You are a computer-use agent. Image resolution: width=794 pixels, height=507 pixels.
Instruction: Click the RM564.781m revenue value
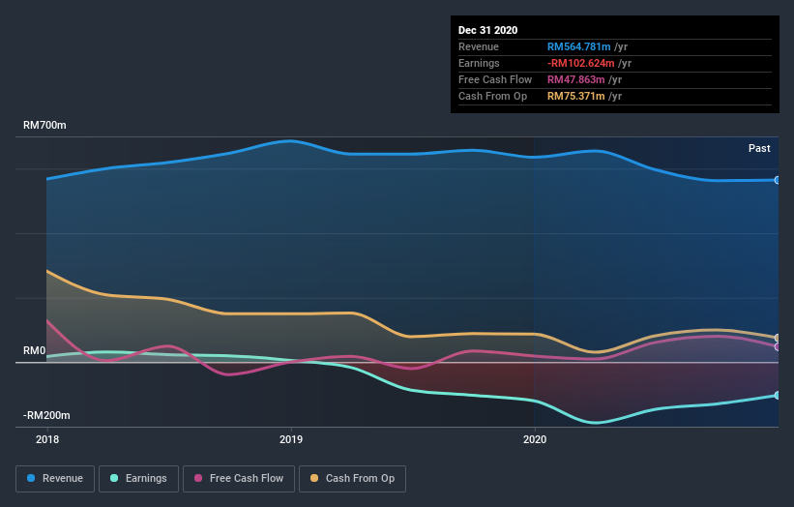pyautogui.click(x=578, y=46)
